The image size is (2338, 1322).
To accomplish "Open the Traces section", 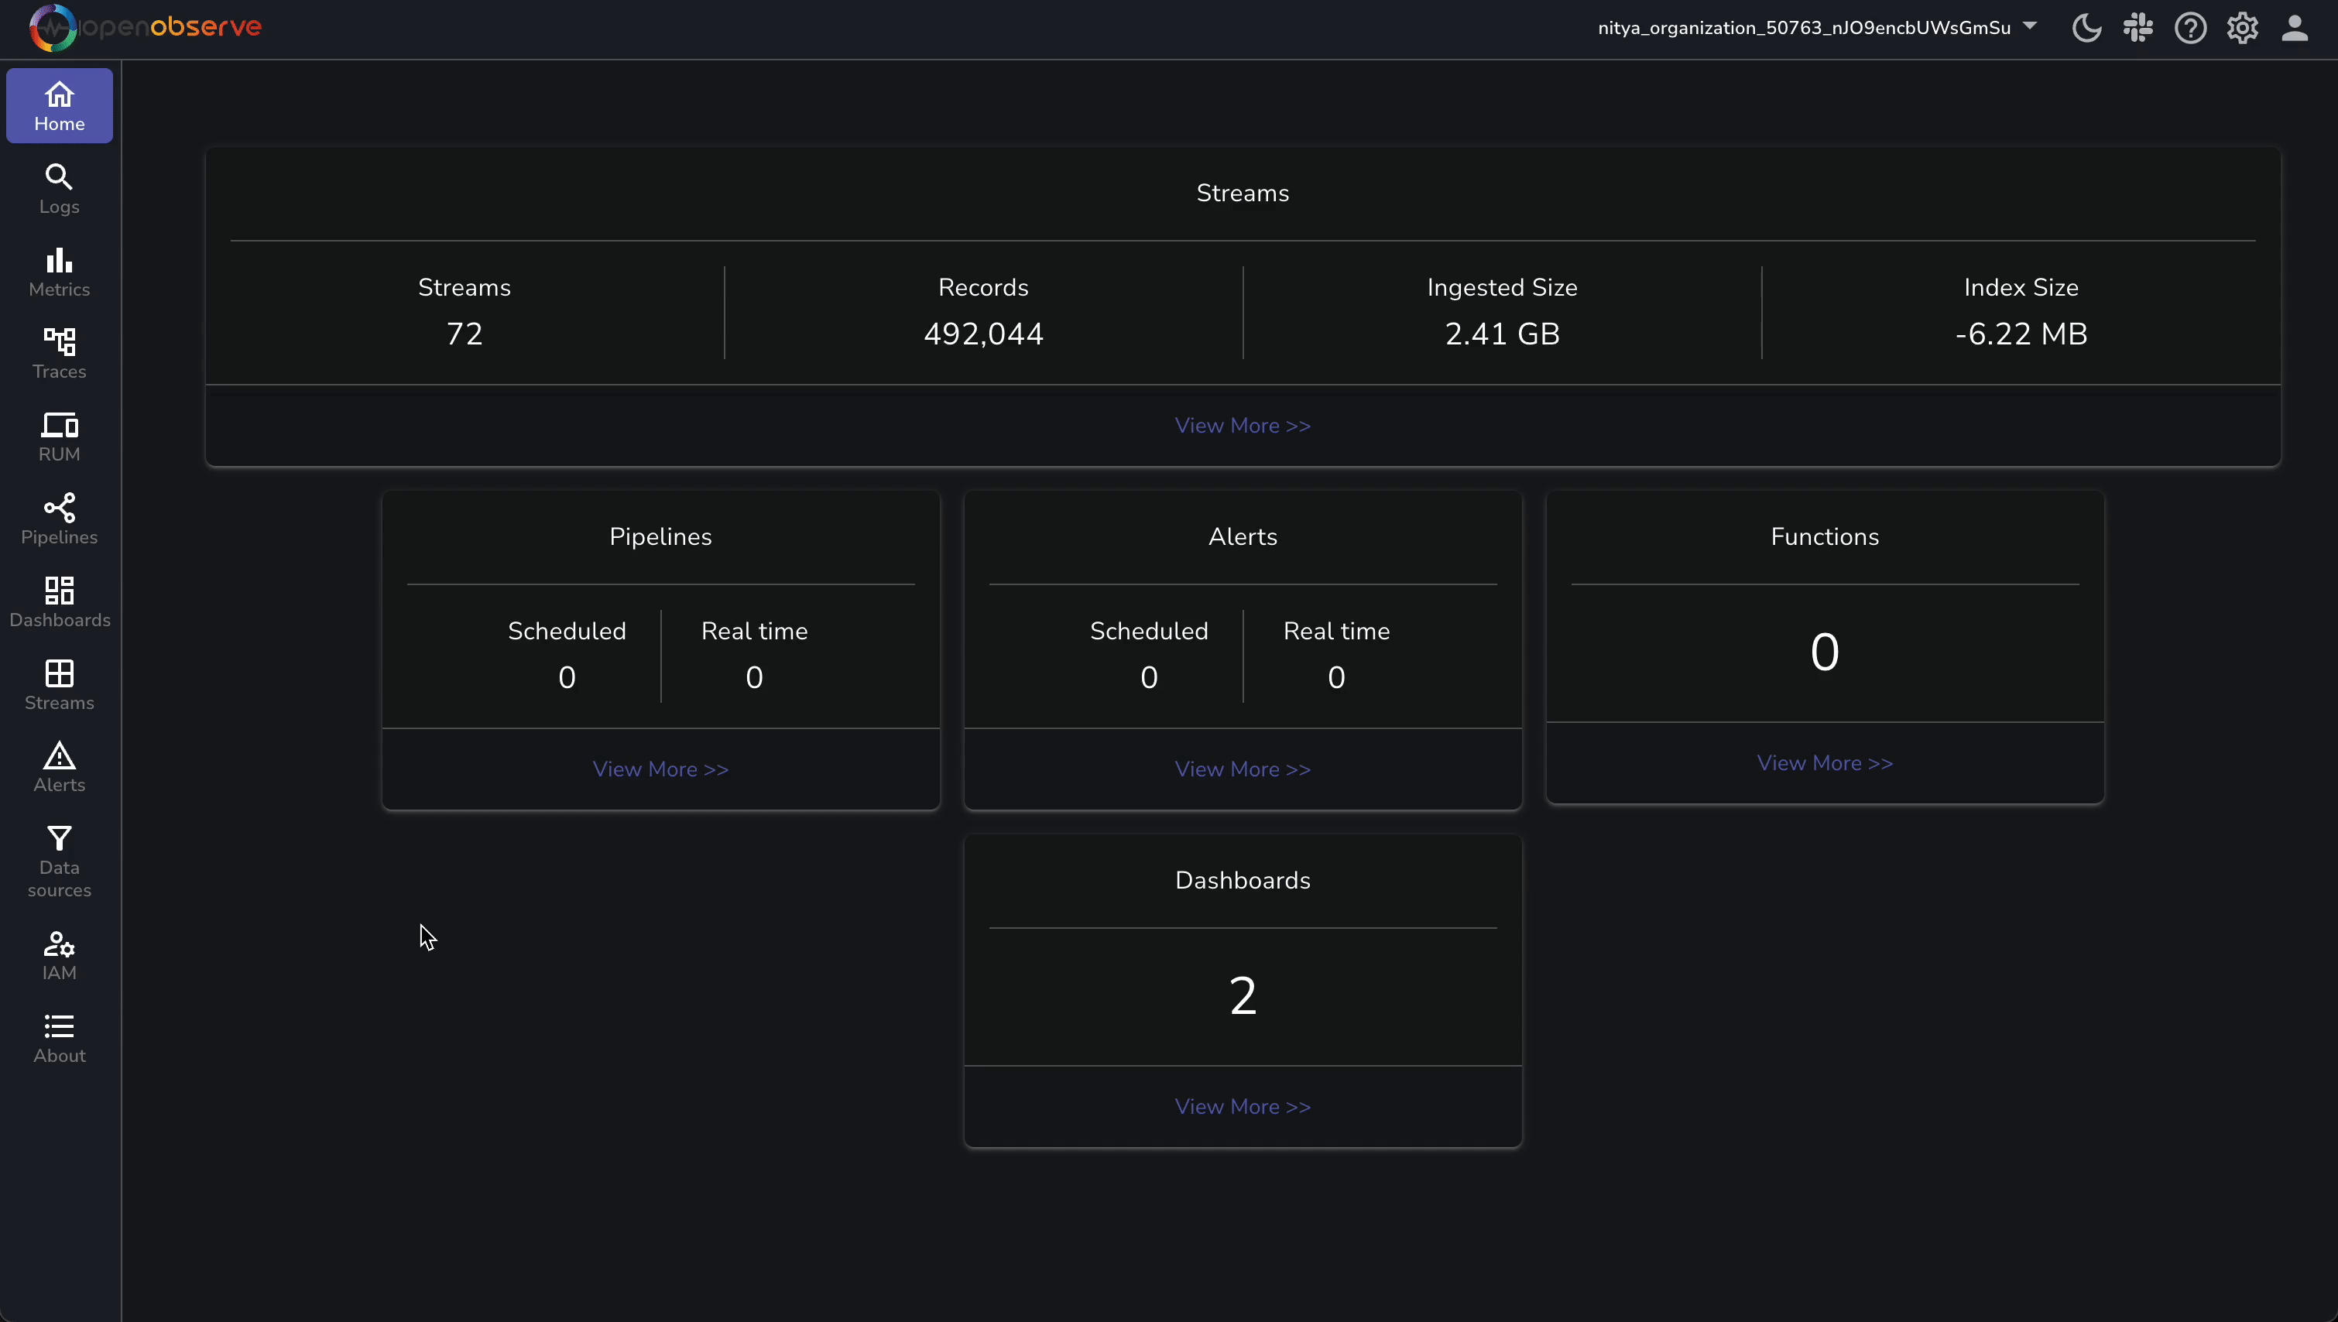I will 59,354.
